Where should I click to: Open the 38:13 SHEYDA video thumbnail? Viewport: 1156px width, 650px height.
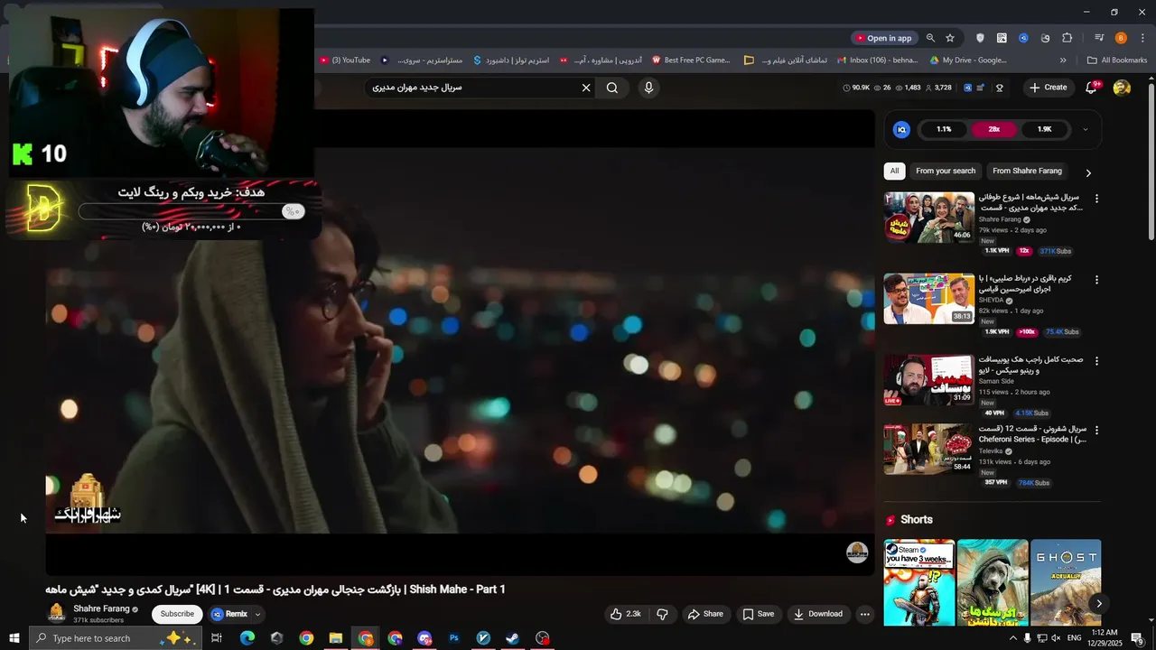(929, 299)
